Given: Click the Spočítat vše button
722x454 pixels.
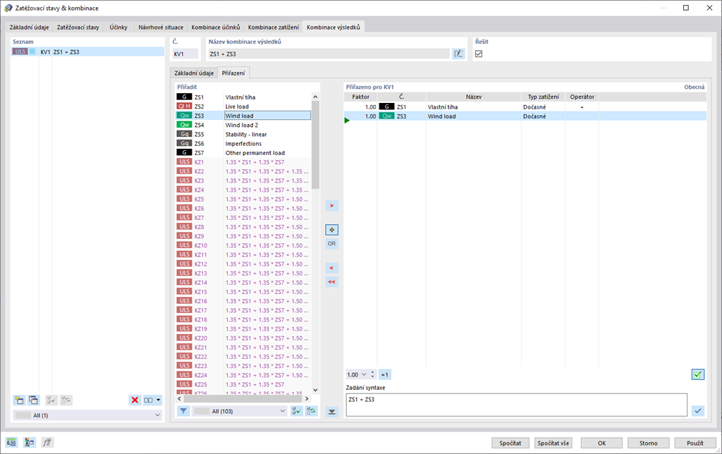Looking at the screenshot, I should (x=553, y=443).
